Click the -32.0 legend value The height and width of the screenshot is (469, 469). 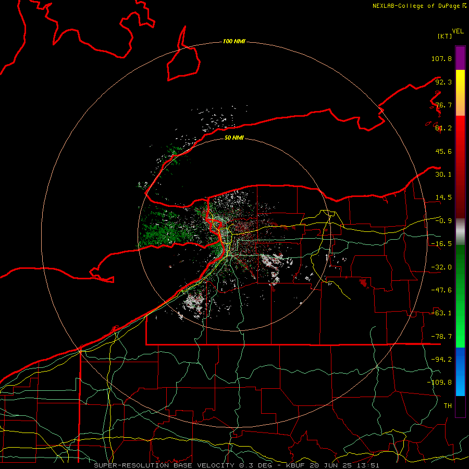click(441, 267)
